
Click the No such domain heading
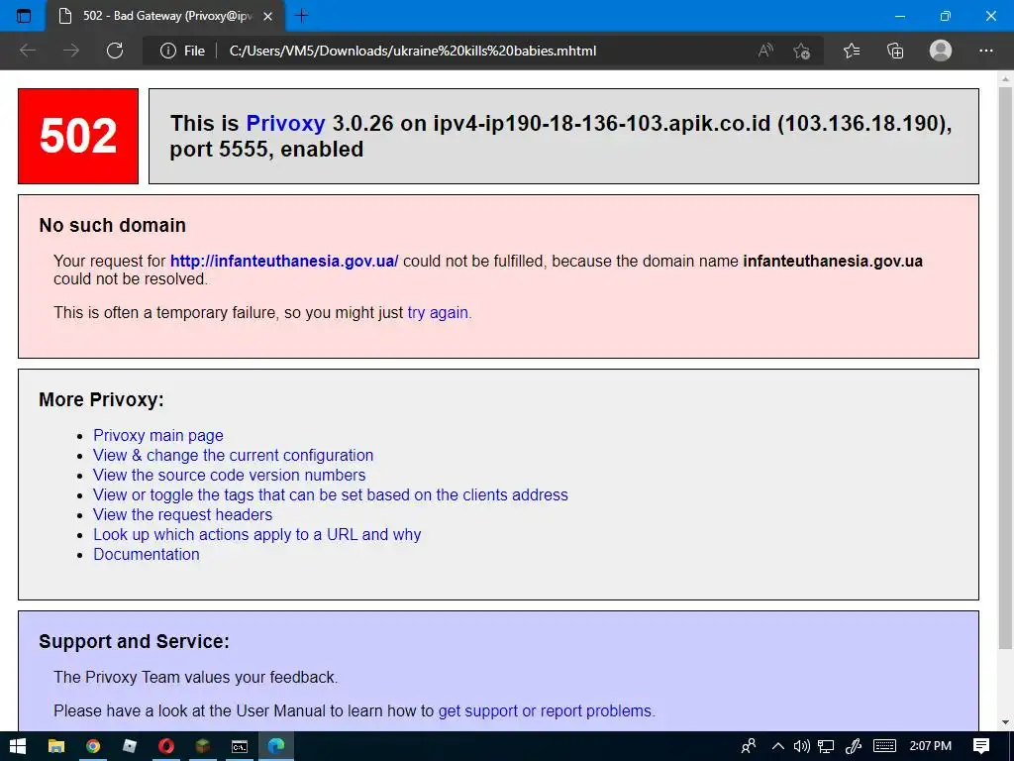coord(113,225)
